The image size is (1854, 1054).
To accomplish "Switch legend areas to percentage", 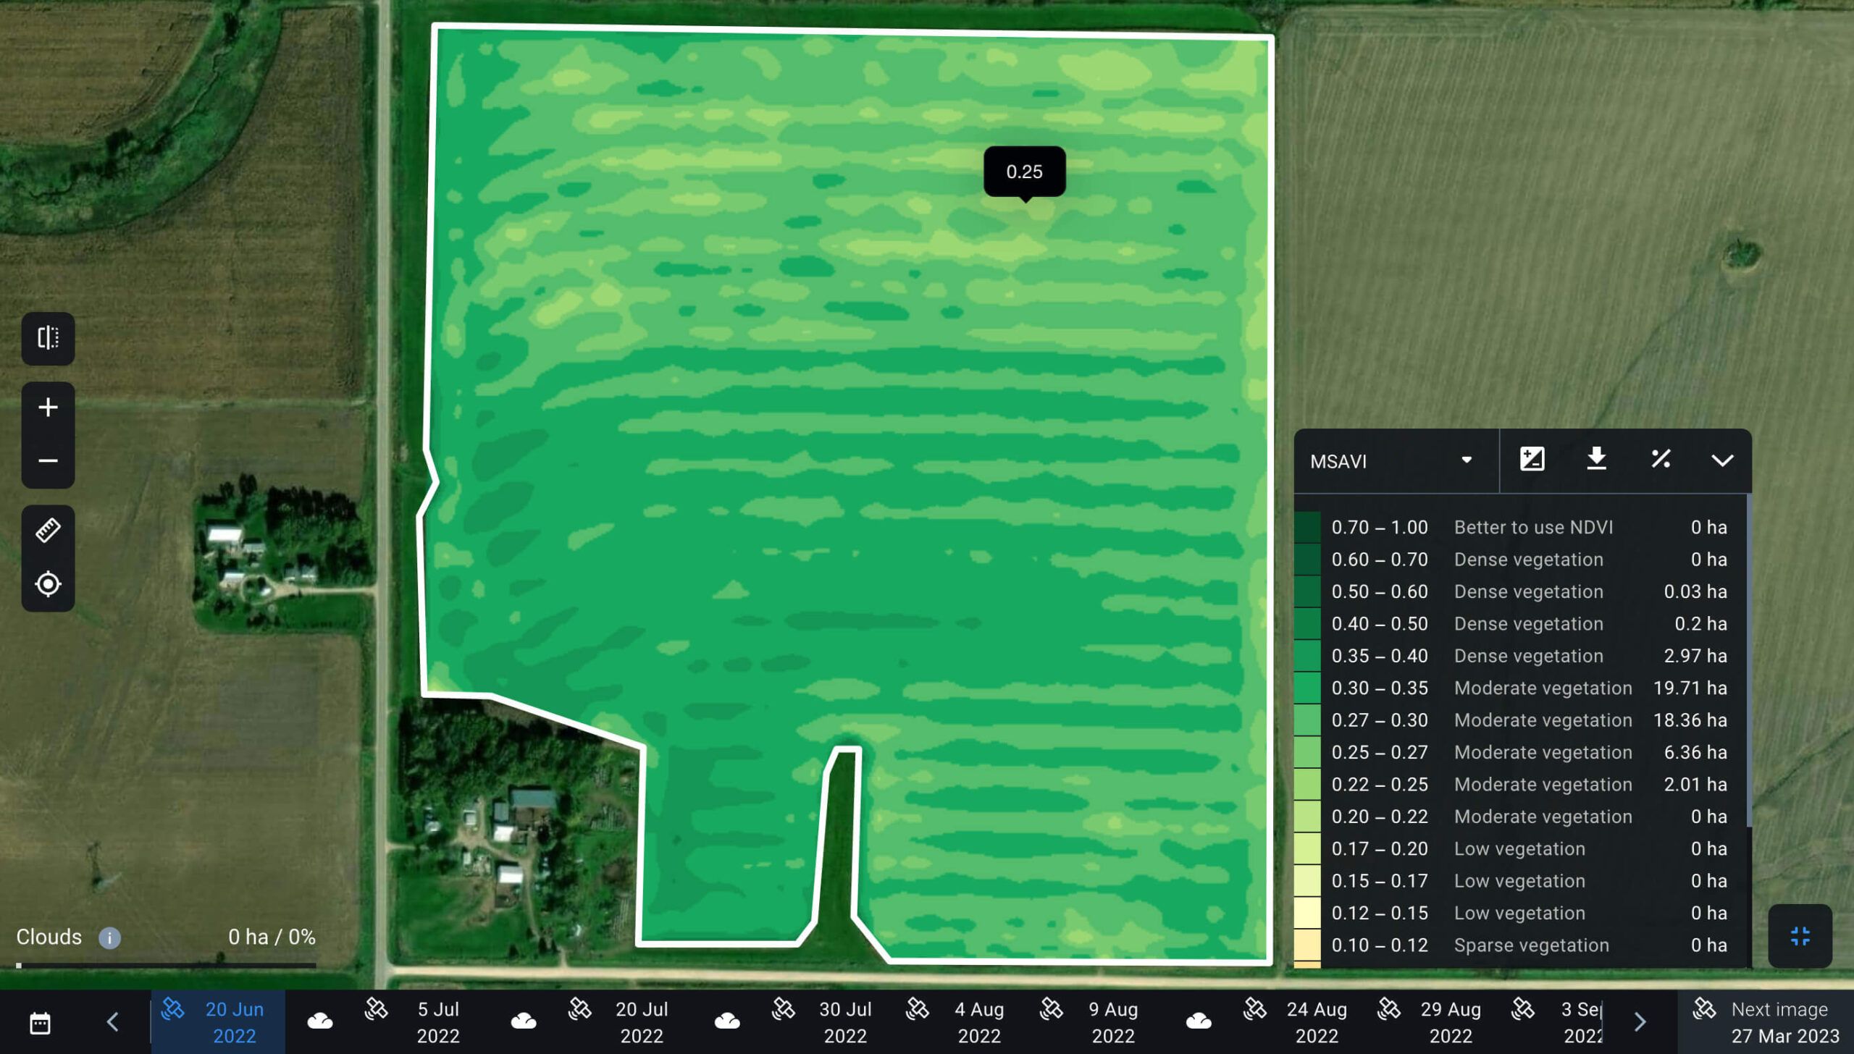I will pos(1661,460).
